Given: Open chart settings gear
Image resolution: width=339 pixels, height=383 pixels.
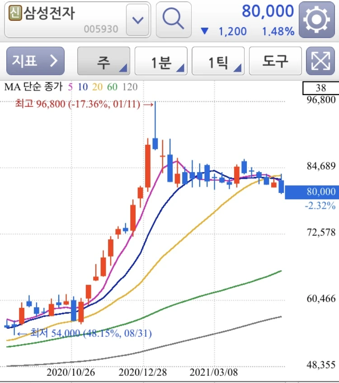Looking at the screenshot, I should pyautogui.click(x=316, y=19).
